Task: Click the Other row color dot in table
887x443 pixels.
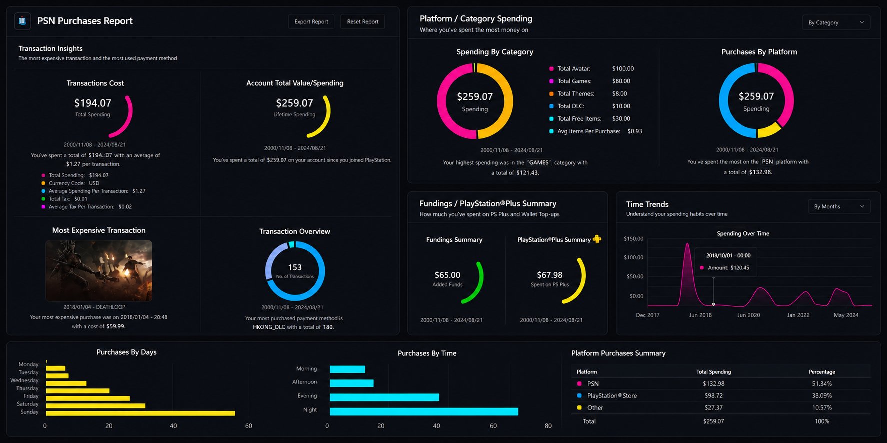Action: click(x=579, y=408)
